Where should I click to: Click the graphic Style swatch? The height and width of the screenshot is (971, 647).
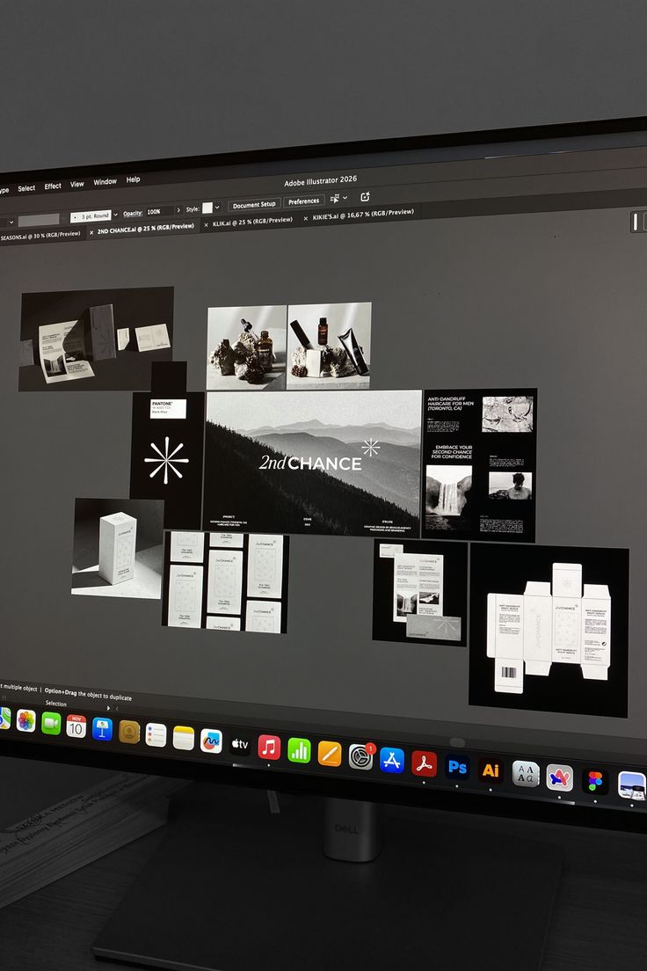pyautogui.click(x=207, y=208)
